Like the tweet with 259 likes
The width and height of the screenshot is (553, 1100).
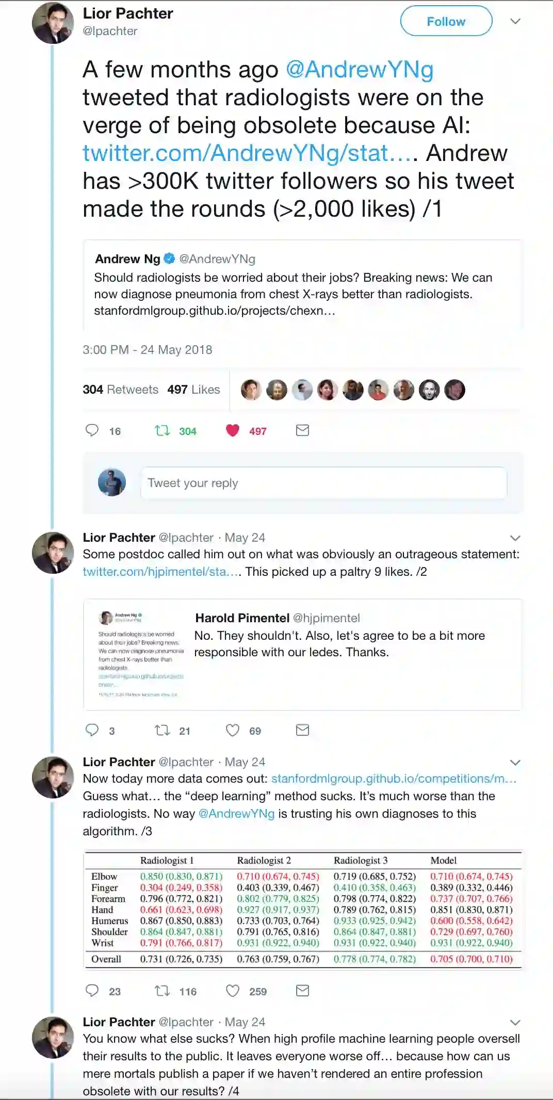[x=233, y=991]
